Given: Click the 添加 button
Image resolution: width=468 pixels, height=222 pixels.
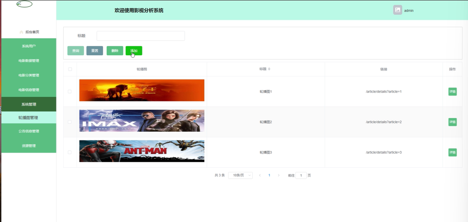Looking at the screenshot, I should point(134,51).
